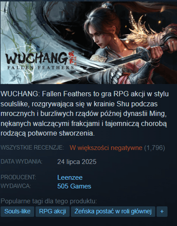177x226 pixels.
Task: Click the WUCHANG logo on the banner
Action: tap(36, 58)
